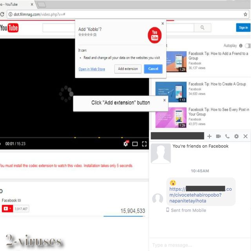251x251 pixels.
Task: Click the Facebook channel name below video
Action: click(x=9, y=200)
